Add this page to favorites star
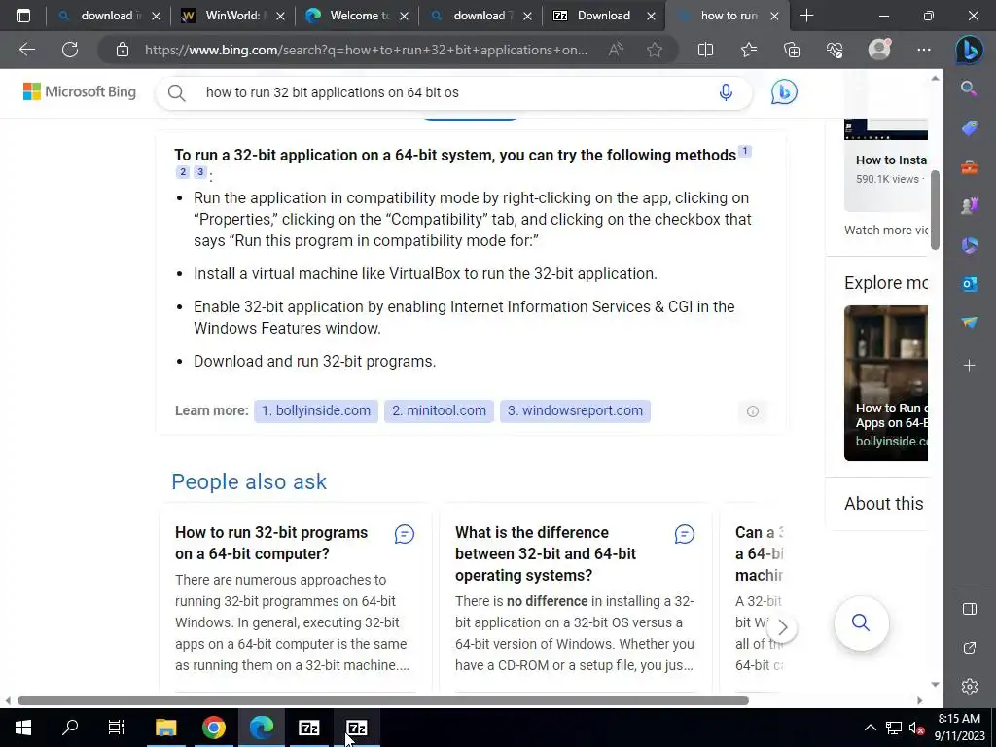 (x=655, y=50)
